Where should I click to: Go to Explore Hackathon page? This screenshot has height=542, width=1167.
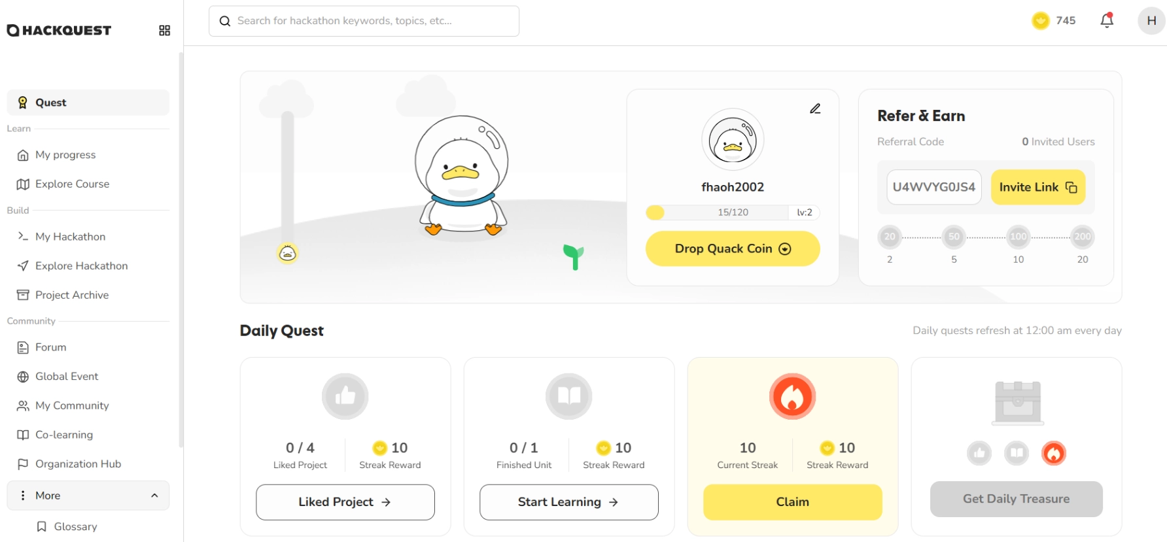point(81,266)
